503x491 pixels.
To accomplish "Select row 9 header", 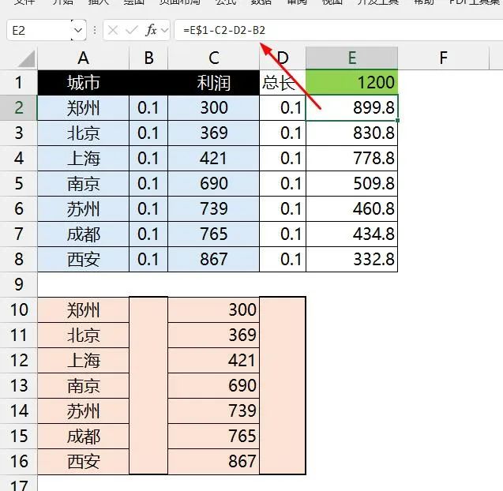I will pos(19,284).
